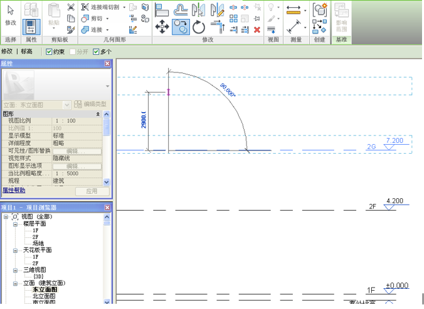Expand the type selector dropdown in Properties
This screenshot has width=424, height=309.
tap(108, 86)
